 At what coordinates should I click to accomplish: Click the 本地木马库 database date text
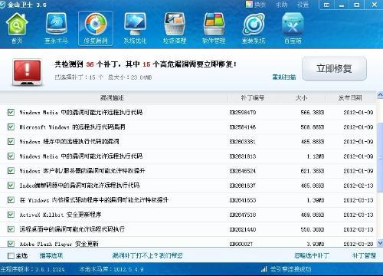(x=111, y=269)
